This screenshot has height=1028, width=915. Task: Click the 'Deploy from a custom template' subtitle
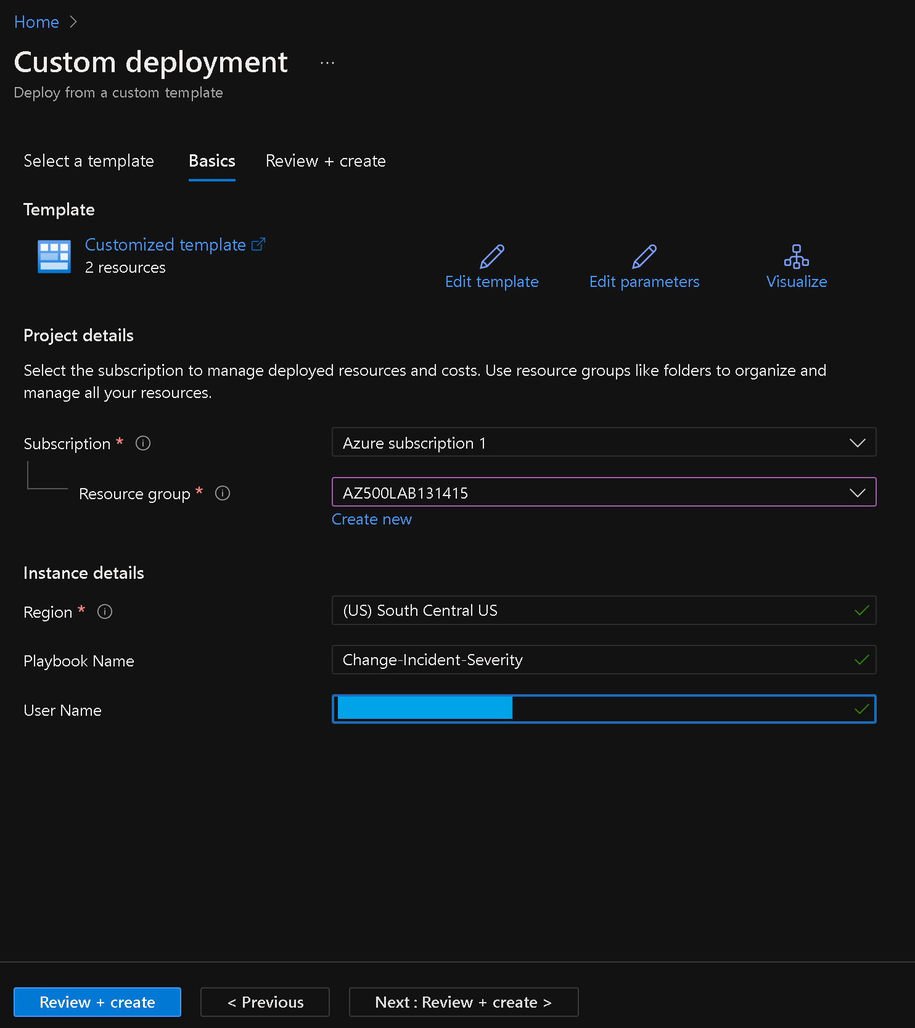[x=118, y=93]
